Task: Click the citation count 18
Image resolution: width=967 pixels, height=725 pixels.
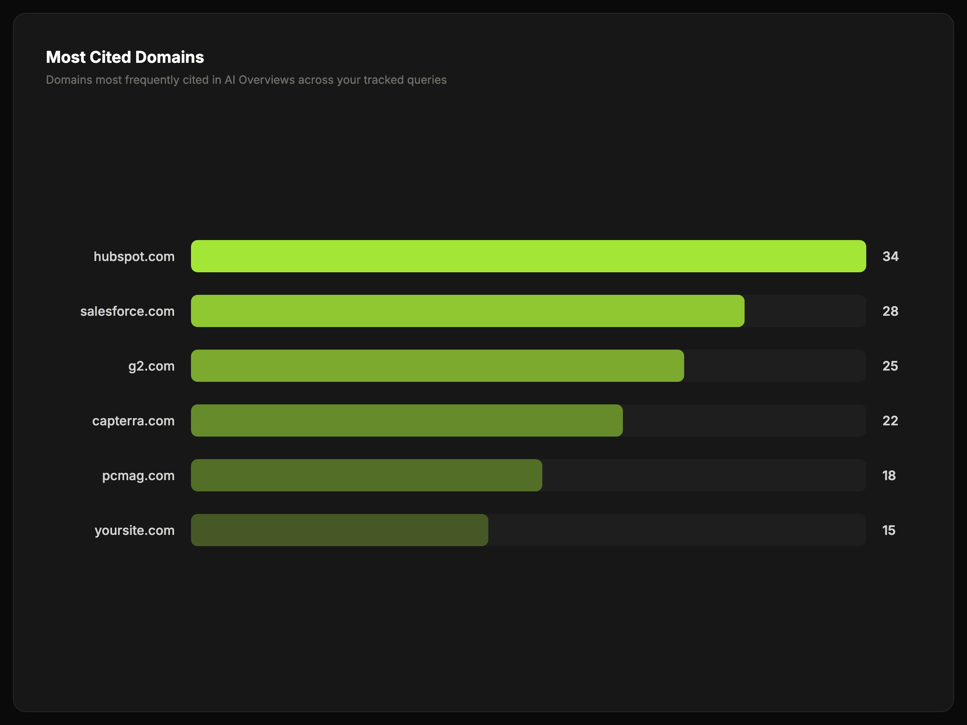Action: pos(888,475)
